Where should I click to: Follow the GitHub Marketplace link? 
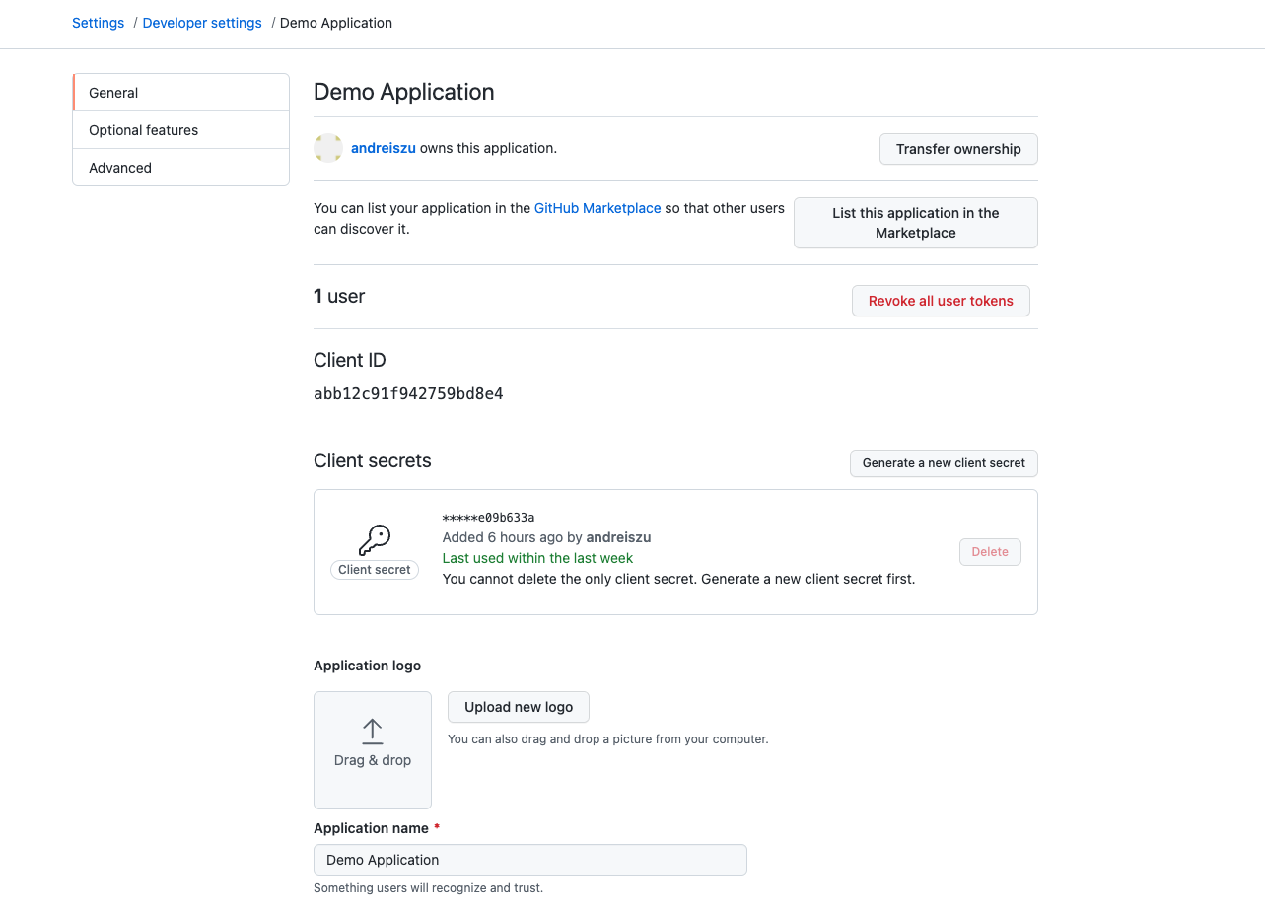click(x=597, y=208)
